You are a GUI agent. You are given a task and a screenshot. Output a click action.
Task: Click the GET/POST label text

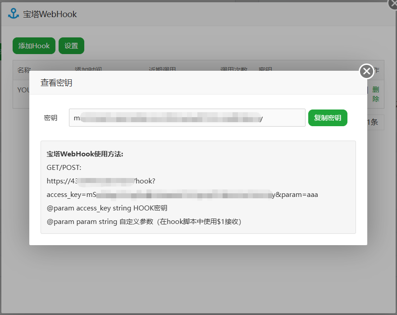(64, 168)
